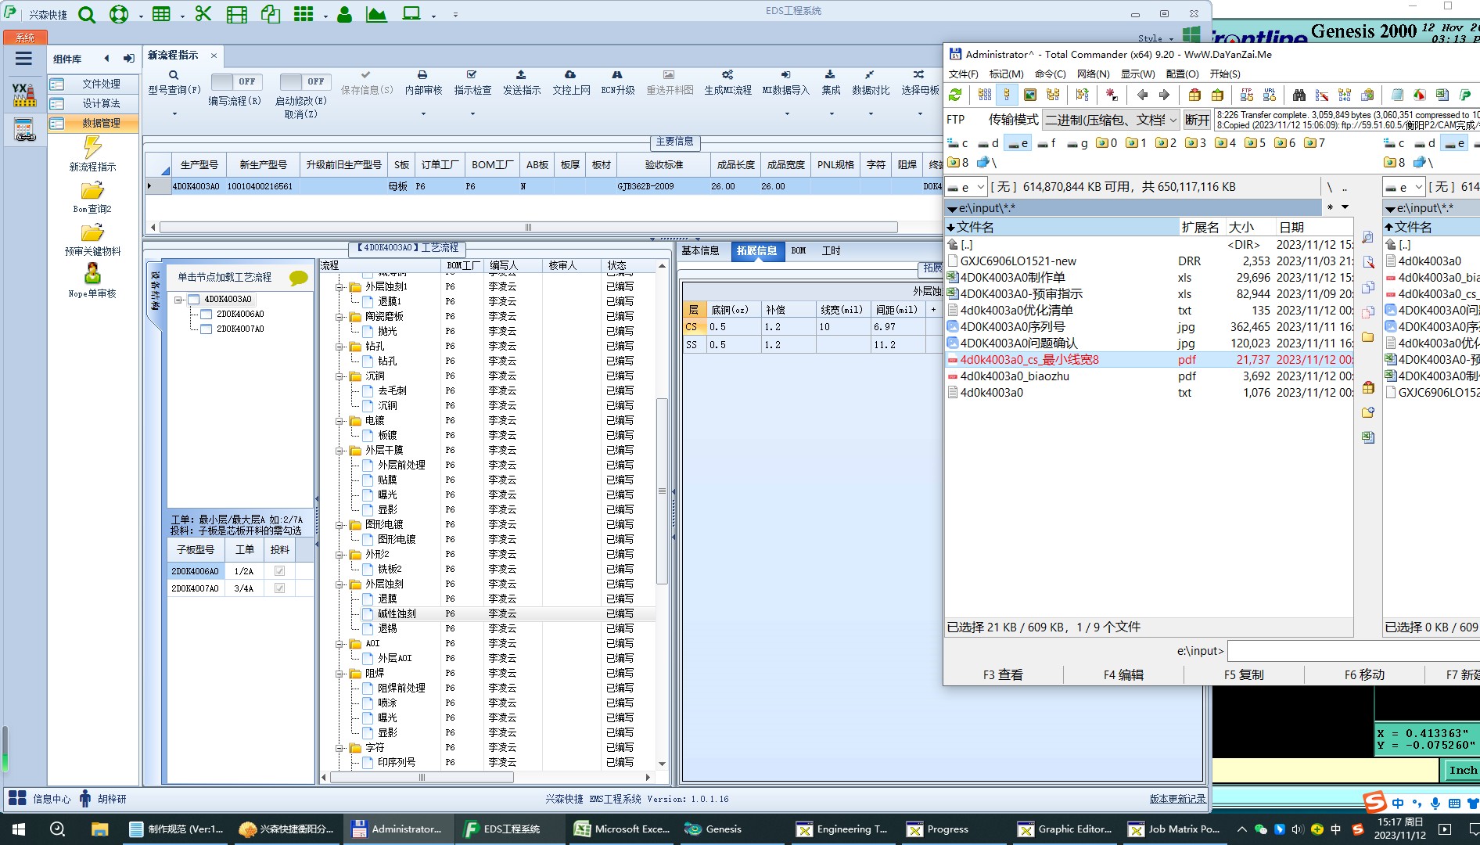Toggle 投料 checkbox in 2D0K4007A0 row
1480x845 pixels.
(x=279, y=588)
